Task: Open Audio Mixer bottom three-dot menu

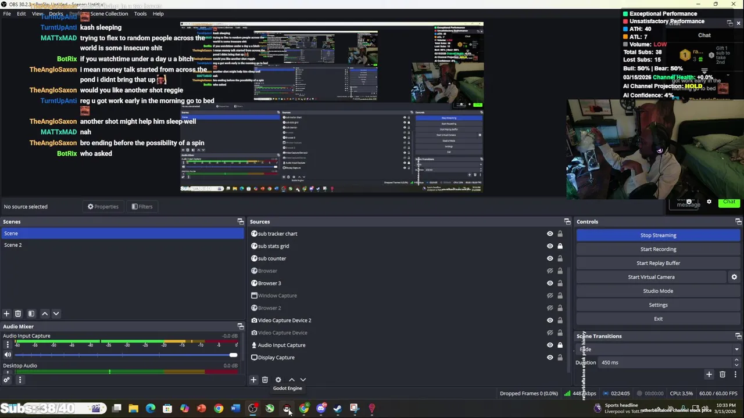Action: coord(20,380)
